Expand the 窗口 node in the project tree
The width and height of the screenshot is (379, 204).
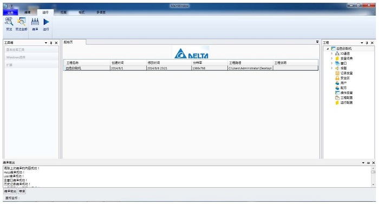331,63
